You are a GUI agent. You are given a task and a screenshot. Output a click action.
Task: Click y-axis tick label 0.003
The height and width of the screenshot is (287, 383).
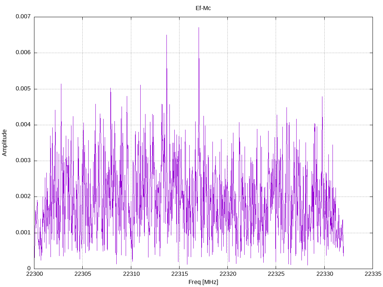(23, 160)
